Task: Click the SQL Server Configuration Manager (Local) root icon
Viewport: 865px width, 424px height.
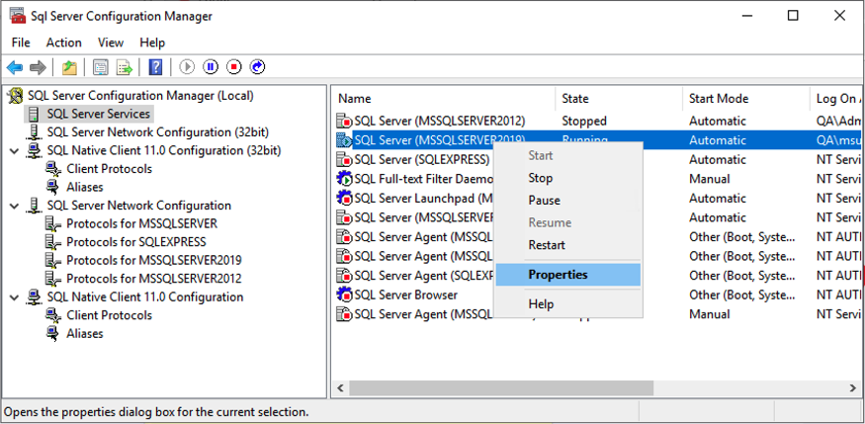Action: click(16, 96)
